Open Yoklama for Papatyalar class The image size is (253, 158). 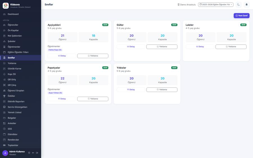(x=93, y=99)
